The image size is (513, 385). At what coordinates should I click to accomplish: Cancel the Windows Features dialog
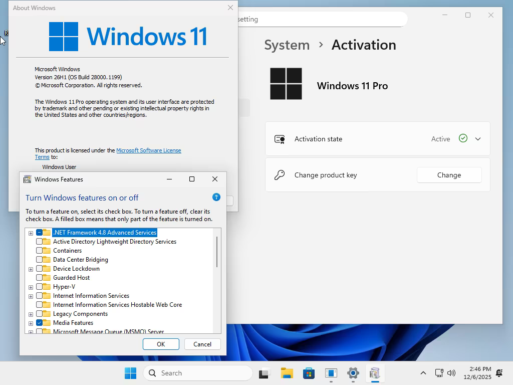202,344
